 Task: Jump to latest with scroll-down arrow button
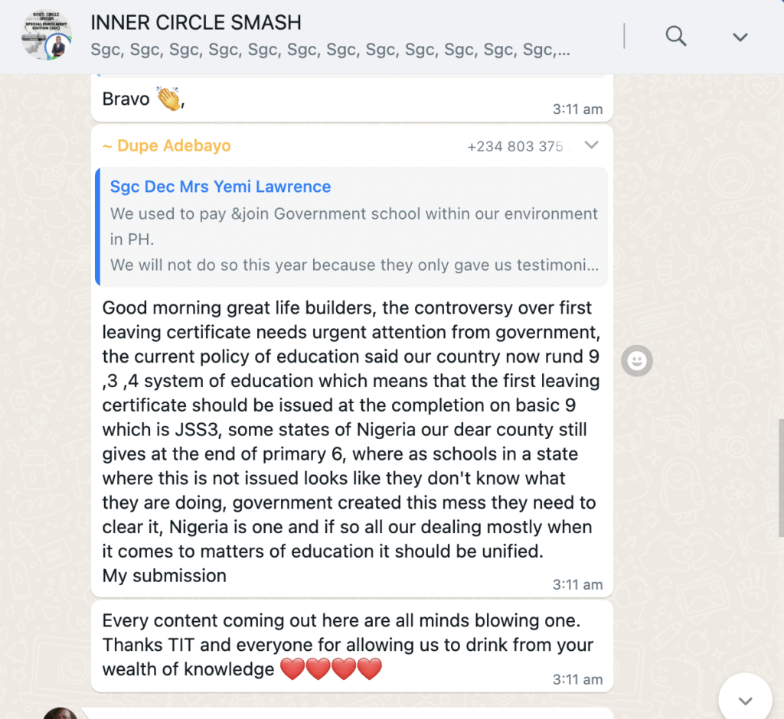[745, 700]
